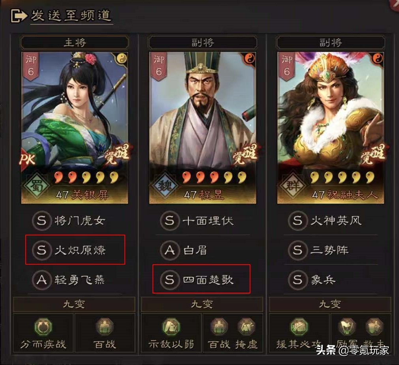Tap the 群 faction badge on 祝融夫人

coord(293,186)
